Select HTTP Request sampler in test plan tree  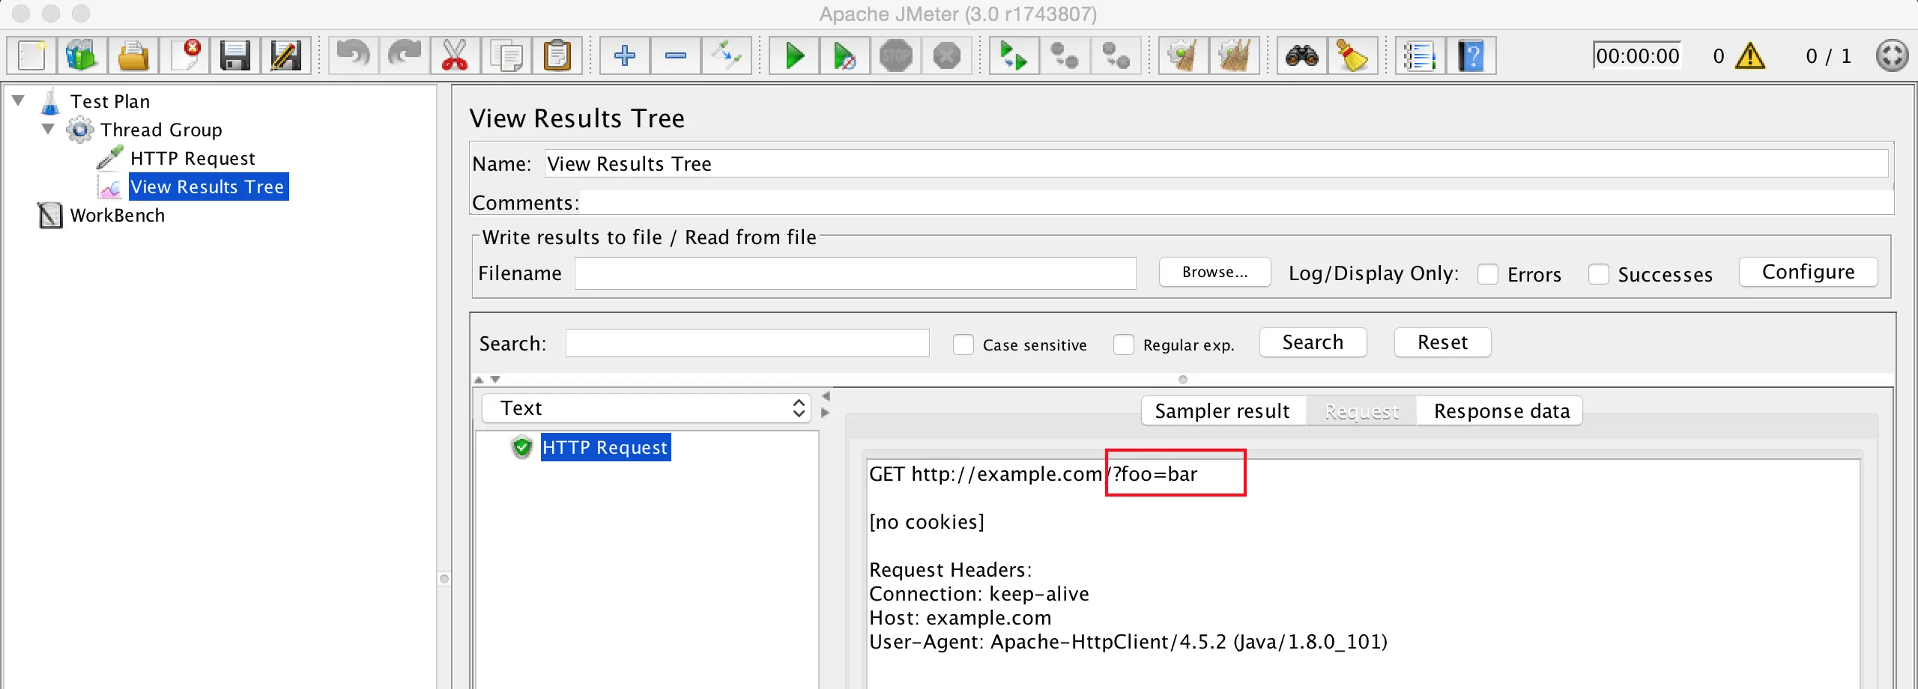click(x=193, y=158)
